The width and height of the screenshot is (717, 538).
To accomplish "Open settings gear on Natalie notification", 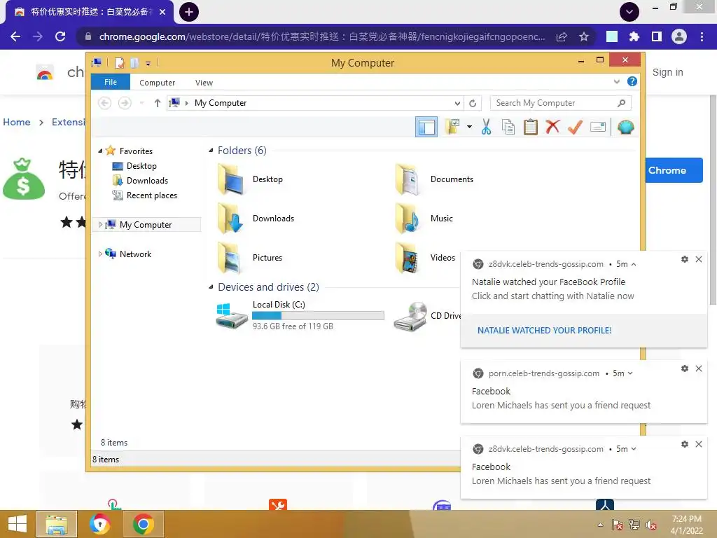I will point(685,259).
